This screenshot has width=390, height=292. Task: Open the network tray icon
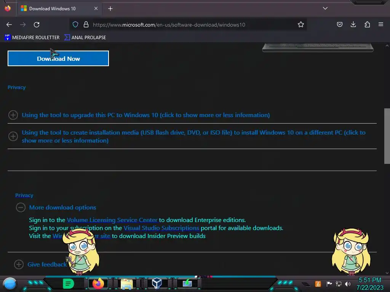coord(338,284)
